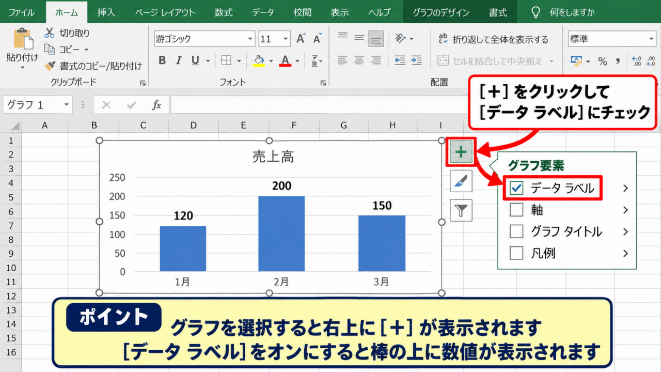This screenshot has width=661, height=372.
Task: Click the phonetic guide (ふりがな) icon
Action: point(315,61)
